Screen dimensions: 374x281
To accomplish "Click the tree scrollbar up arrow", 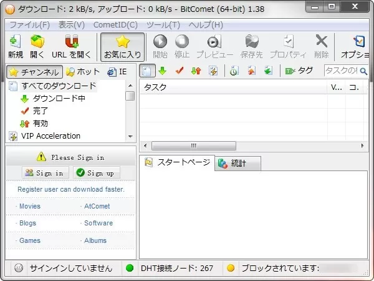I will click(130, 86).
